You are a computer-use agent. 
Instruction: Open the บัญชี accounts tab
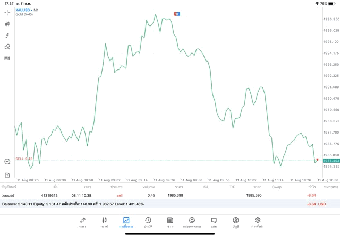pos(235,222)
